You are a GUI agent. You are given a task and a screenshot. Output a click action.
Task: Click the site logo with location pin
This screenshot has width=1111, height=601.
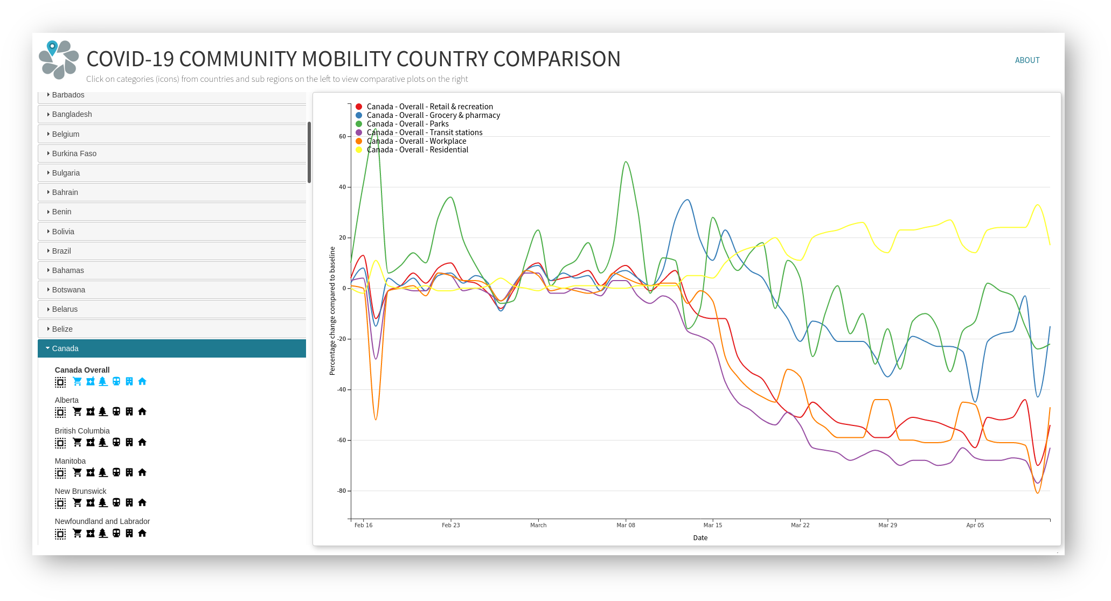pyautogui.click(x=59, y=60)
